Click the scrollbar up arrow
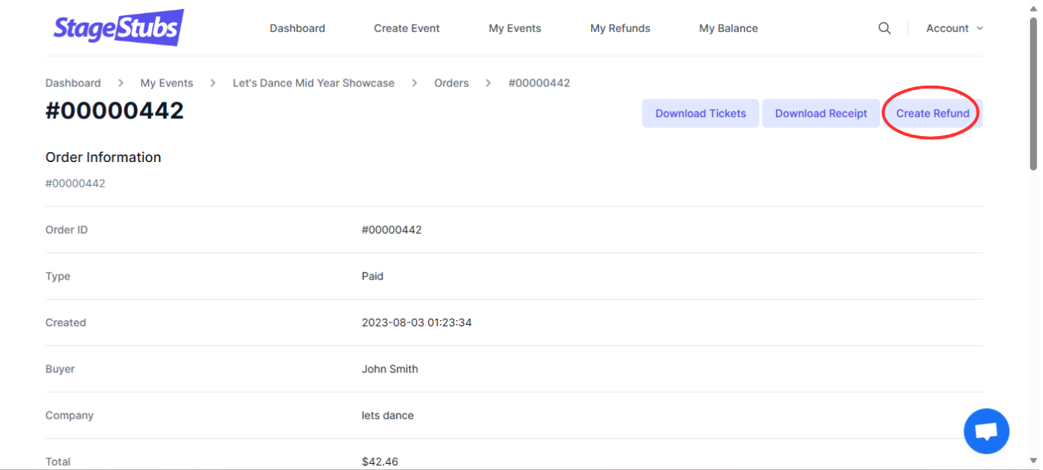 [x=1034, y=6]
